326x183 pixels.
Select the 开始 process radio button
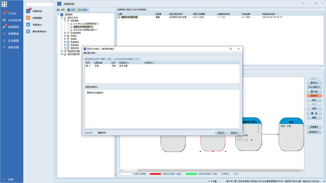coord(86,66)
